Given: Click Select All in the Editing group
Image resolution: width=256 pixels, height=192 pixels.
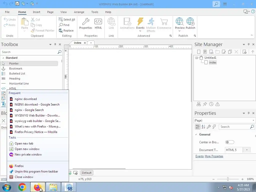Looking at the screenshot, I should [x=67, y=19].
